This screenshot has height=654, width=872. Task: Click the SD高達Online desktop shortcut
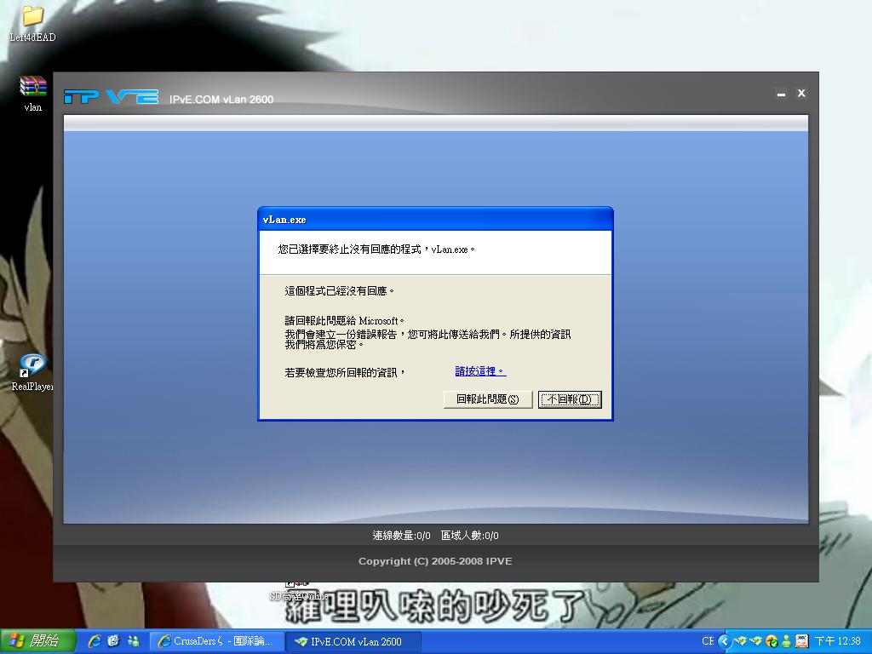(x=299, y=591)
